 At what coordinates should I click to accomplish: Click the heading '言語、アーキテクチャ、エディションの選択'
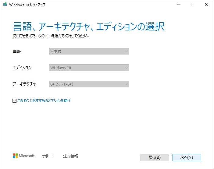click(x=89, y=26)
